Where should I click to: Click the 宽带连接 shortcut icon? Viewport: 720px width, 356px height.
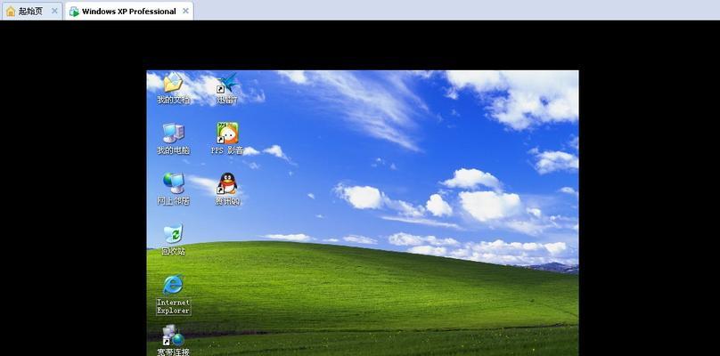click(x=173, y=336)
